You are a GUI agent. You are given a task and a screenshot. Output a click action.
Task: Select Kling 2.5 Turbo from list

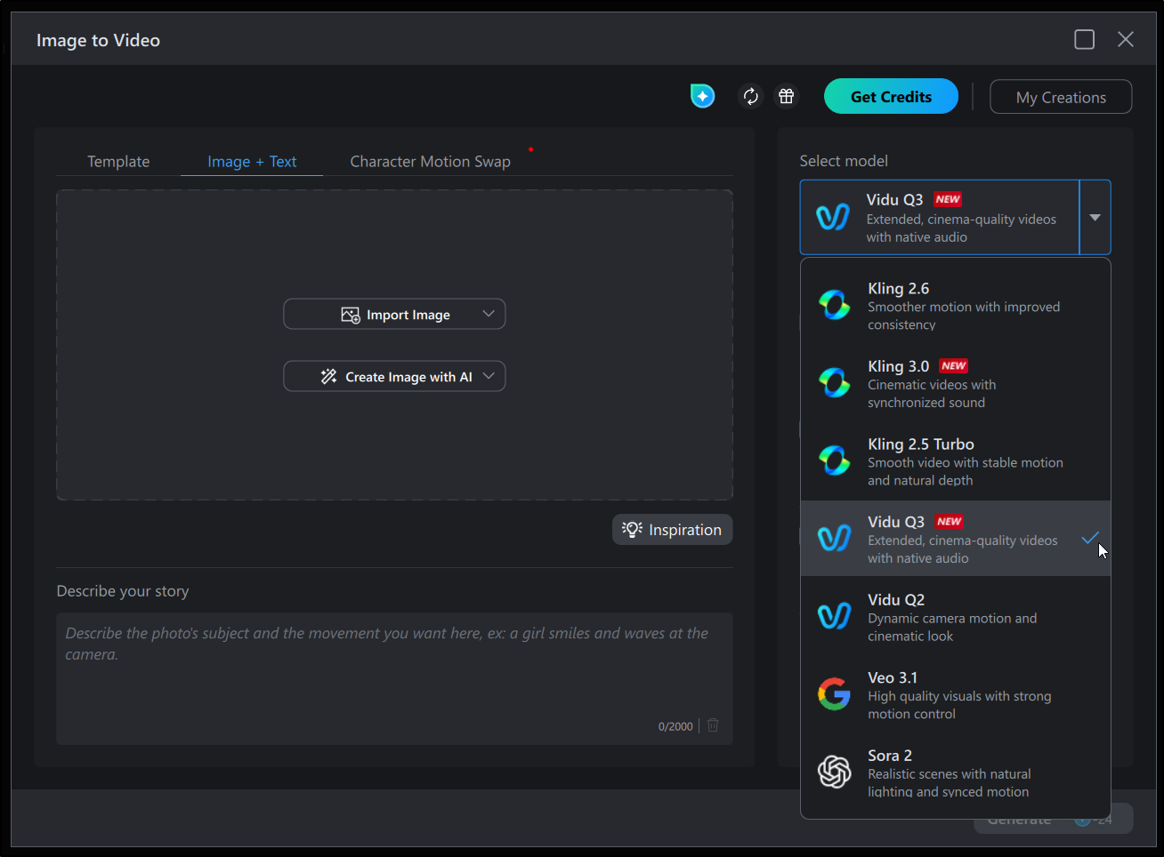(x=955, y=461)
